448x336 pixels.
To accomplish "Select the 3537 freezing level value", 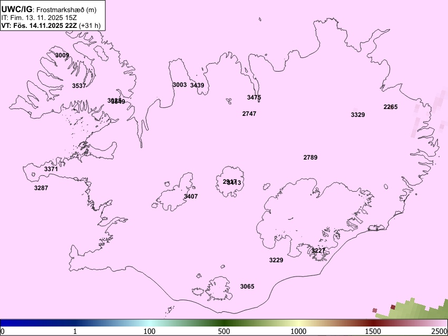I will pyautogui.click(x=79, y=86).
